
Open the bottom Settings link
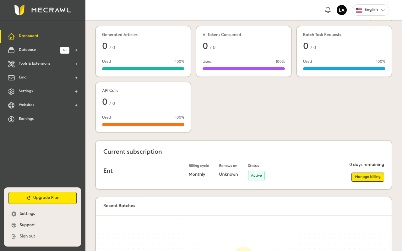pos(27,214)
